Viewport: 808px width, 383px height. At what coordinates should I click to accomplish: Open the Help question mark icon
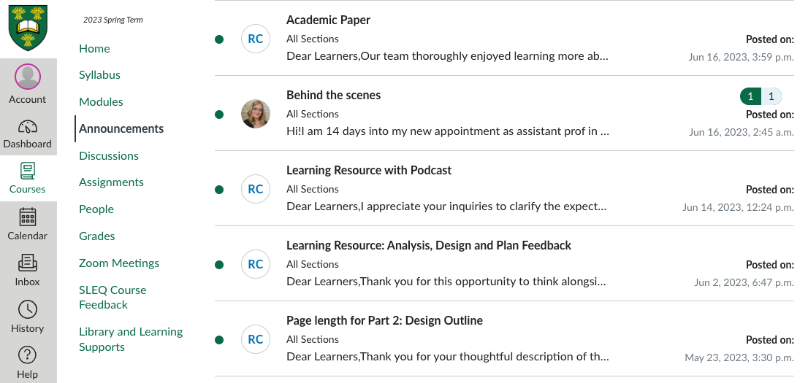point(27,355)
